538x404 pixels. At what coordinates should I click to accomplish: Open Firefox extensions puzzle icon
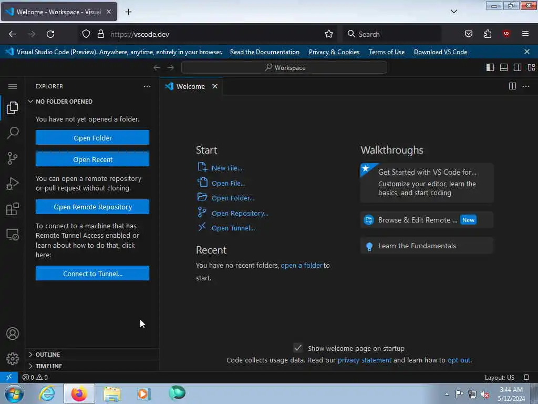[488, 34]
